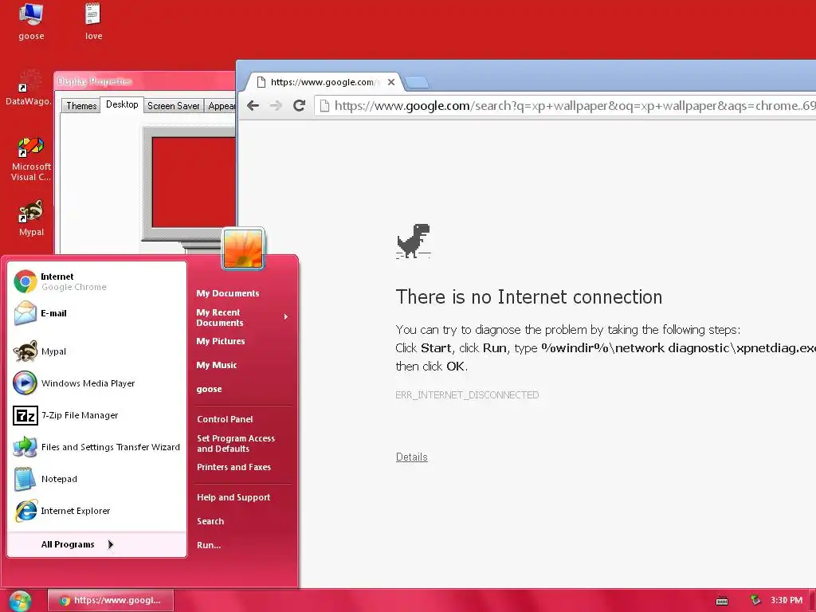Click the Display Properties title bar
816x612 pixels.
click(144, 81)
